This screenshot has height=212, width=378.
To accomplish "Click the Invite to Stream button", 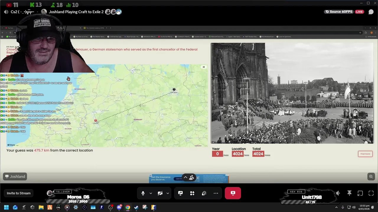I will [x=19, y=193].
